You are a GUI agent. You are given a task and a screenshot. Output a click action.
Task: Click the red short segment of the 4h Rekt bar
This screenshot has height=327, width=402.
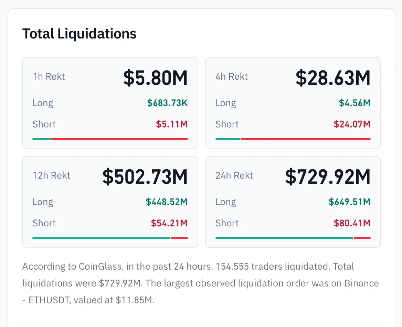point(306,139)
